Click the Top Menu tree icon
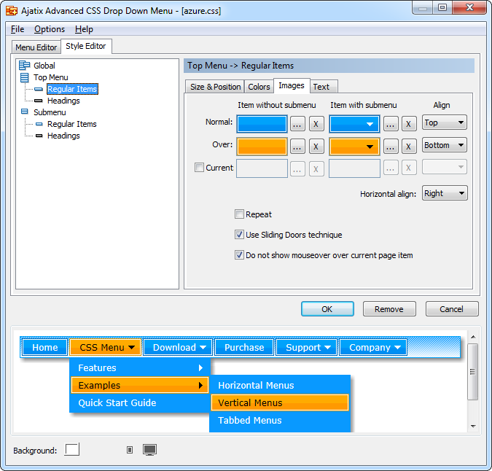This screenshot has width=492, height=471. coord(24,77)
